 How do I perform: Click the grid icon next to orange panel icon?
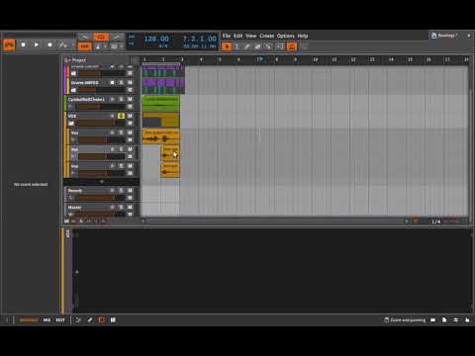[x=113, y=320]
